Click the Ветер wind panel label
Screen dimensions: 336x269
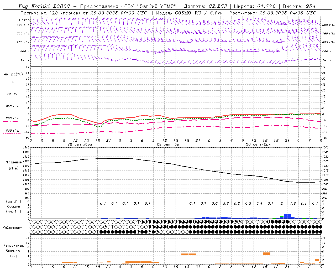24,20
